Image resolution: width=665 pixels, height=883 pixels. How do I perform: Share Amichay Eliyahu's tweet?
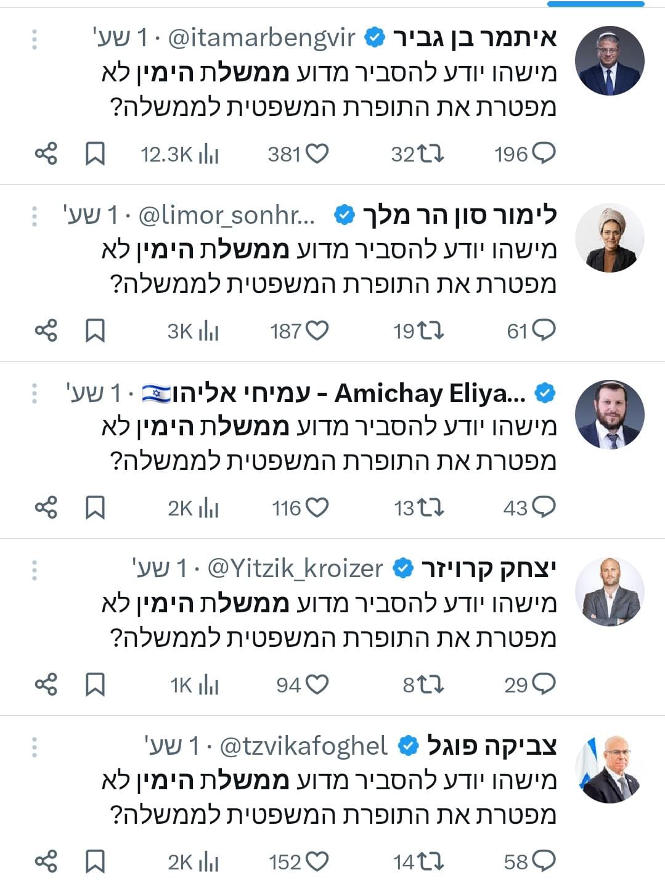coord(46,507)
